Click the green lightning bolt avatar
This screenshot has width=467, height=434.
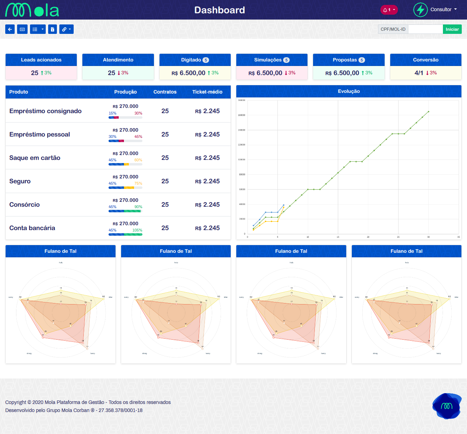[x=420, y=10]
